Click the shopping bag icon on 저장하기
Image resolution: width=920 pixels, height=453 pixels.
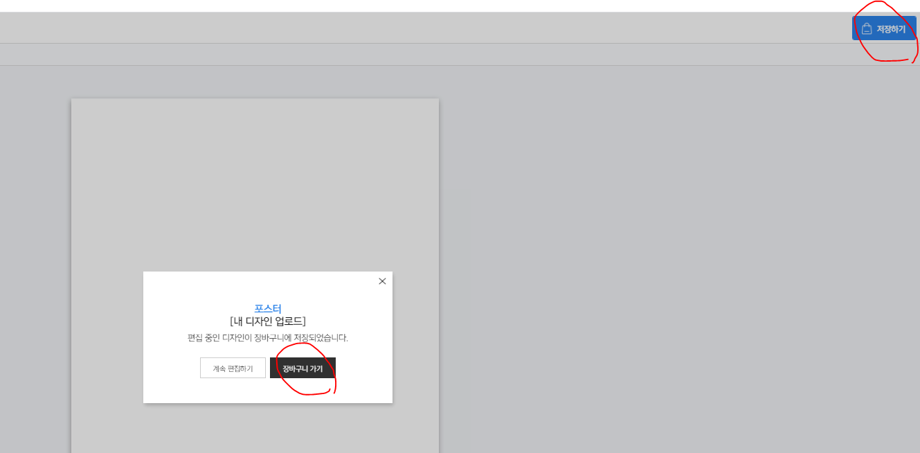[867, 29]
